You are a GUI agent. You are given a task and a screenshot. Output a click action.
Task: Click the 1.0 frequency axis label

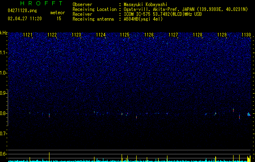[3, 73]
